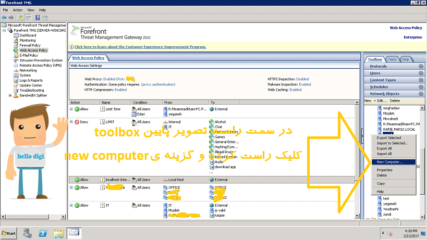Image resolution: width=427 pixels, height=240 pixels.
Task: Click the Forefront TMG taskbar button
Action: (x=74, y=233)
